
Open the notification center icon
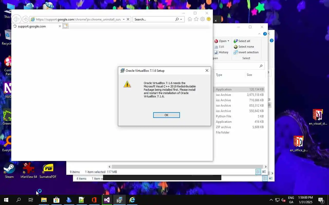pyautogui.click(x=321, y=200)
